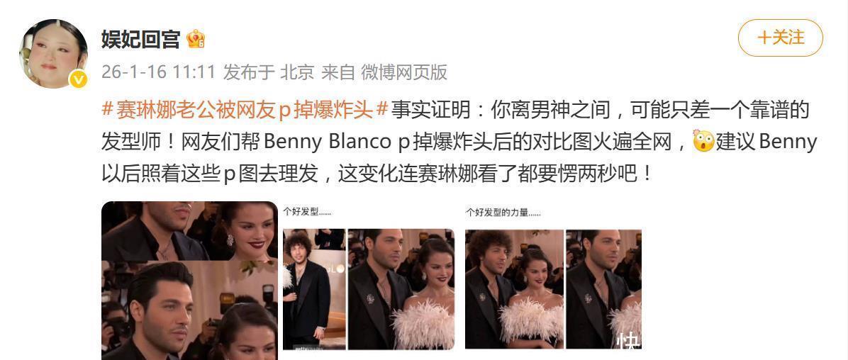Click the 微博网页版 source link
The width and height of the screenshot is (848, 360).
404,72
